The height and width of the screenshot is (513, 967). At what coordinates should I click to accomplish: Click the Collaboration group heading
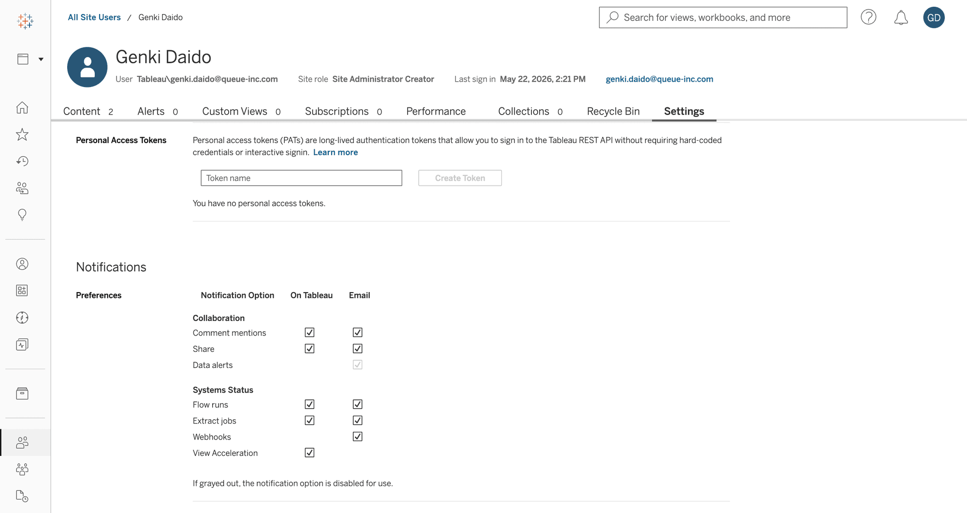click(219, 318)
